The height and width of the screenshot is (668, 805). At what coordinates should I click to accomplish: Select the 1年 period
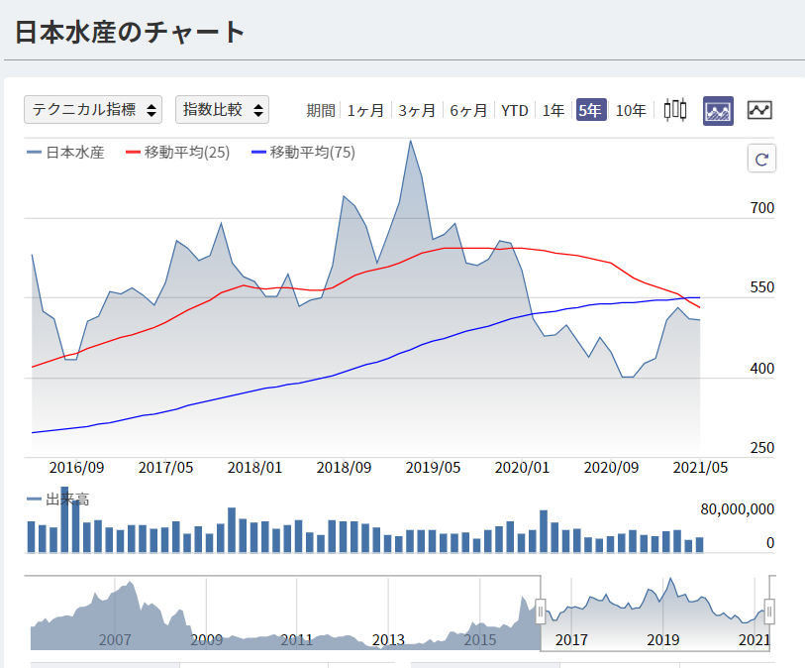coord(553,110)
